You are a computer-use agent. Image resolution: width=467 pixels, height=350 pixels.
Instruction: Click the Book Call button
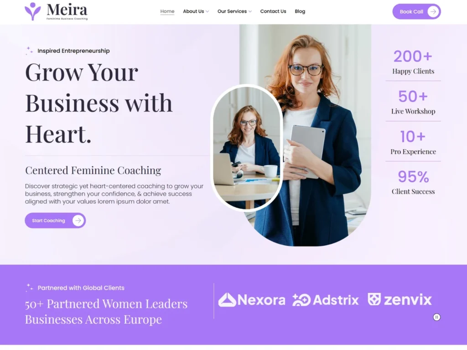pyautogui.click(x=416, y=11)
